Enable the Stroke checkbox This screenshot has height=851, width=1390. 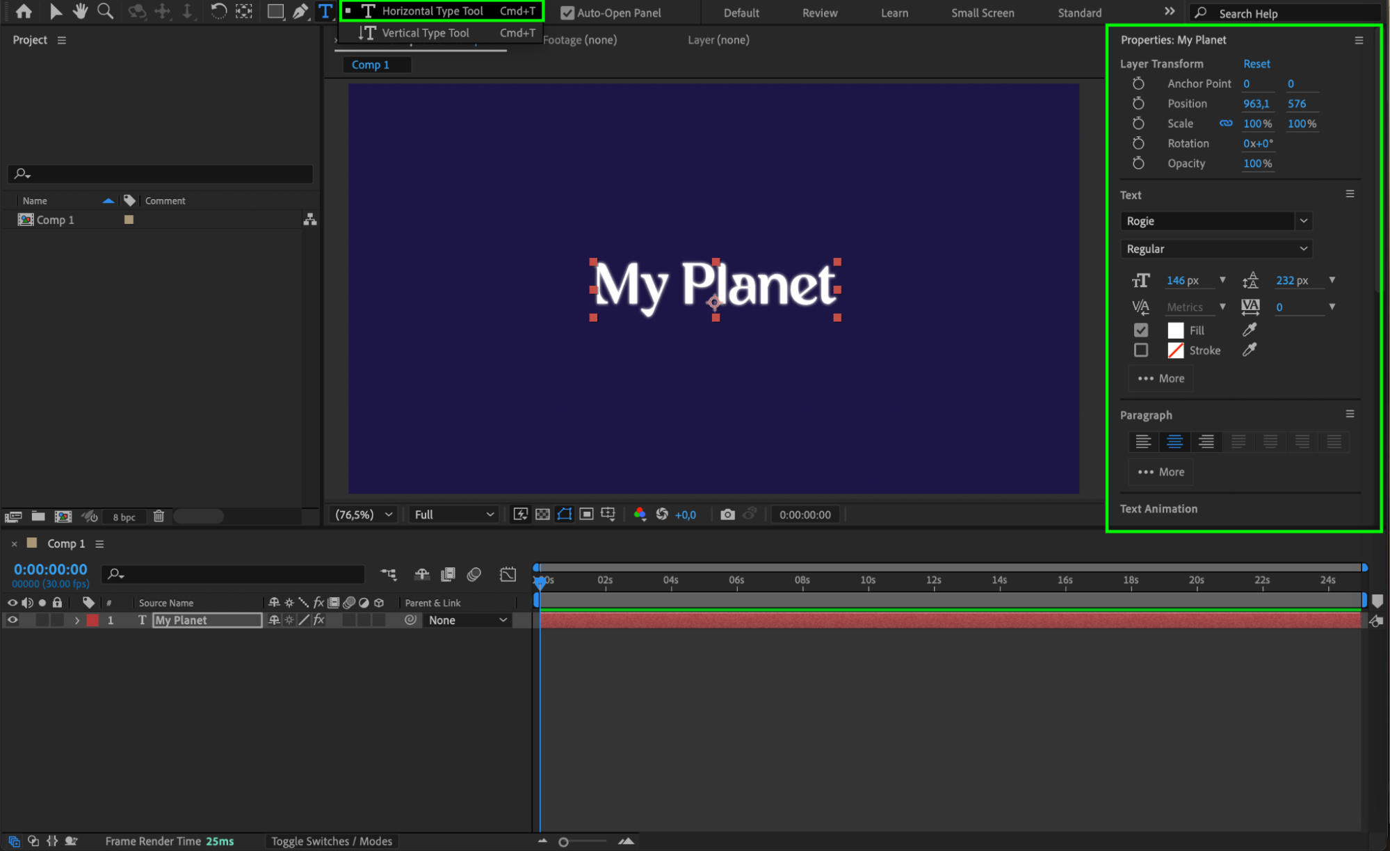click(1141, 350)
